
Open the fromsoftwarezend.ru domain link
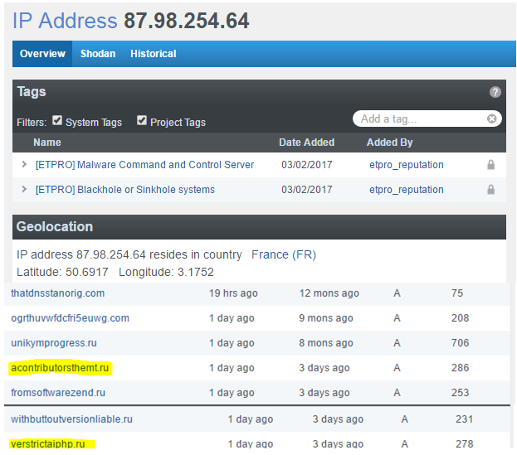(x=58, y=393)
